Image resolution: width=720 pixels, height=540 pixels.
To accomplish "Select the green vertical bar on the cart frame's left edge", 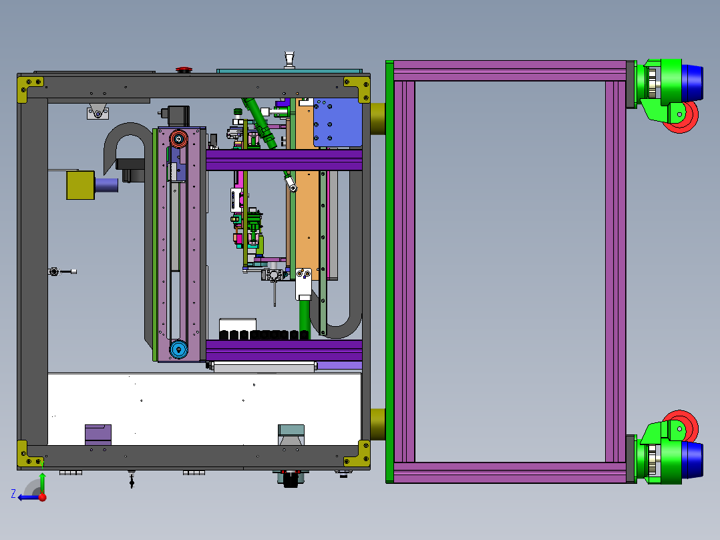I will pyautogui.click(x=389, y=271).
